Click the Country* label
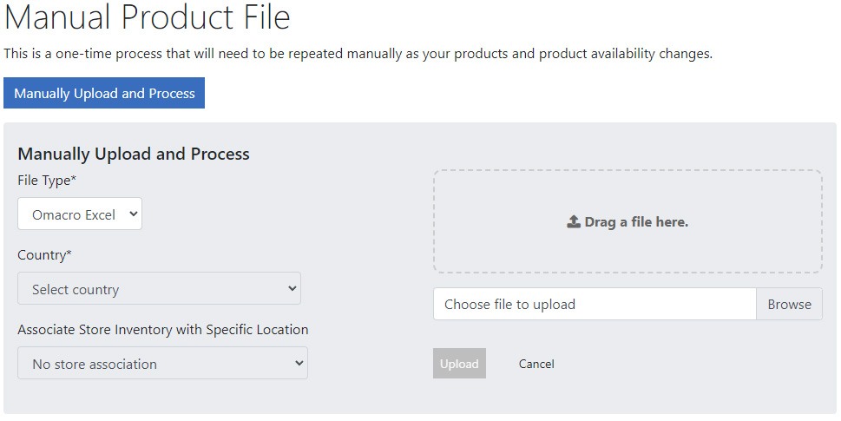 click(44, 254)
